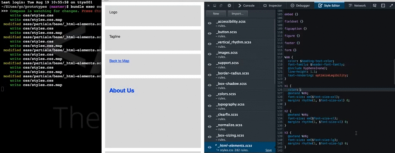Open _support.scss stylesheet
The image size is (395, 153).
[x=227, y=63]
